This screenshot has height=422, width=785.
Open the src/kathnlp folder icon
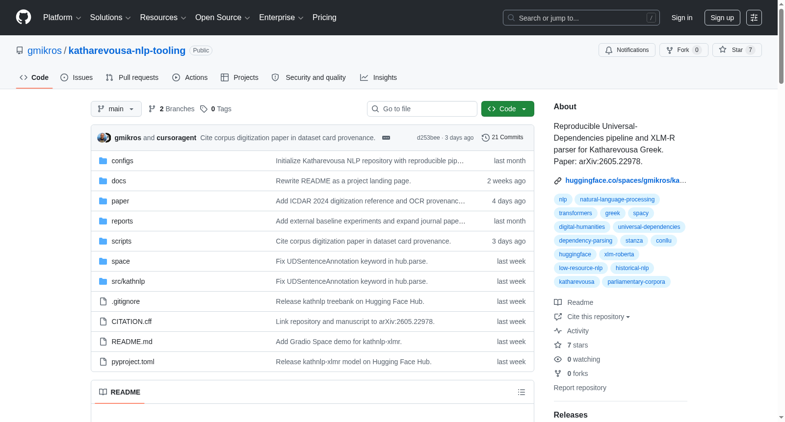pyautogui.click(x=103, y=281)
